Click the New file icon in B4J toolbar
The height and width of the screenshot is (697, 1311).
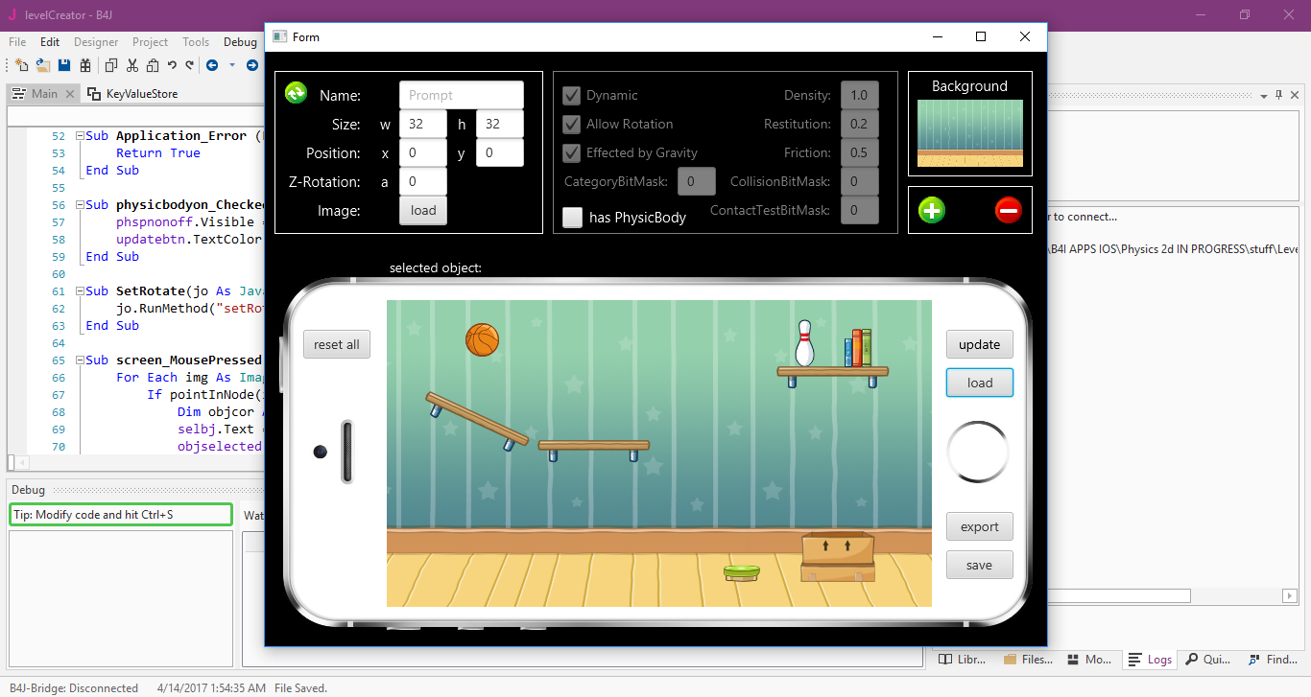click(21, 65)
